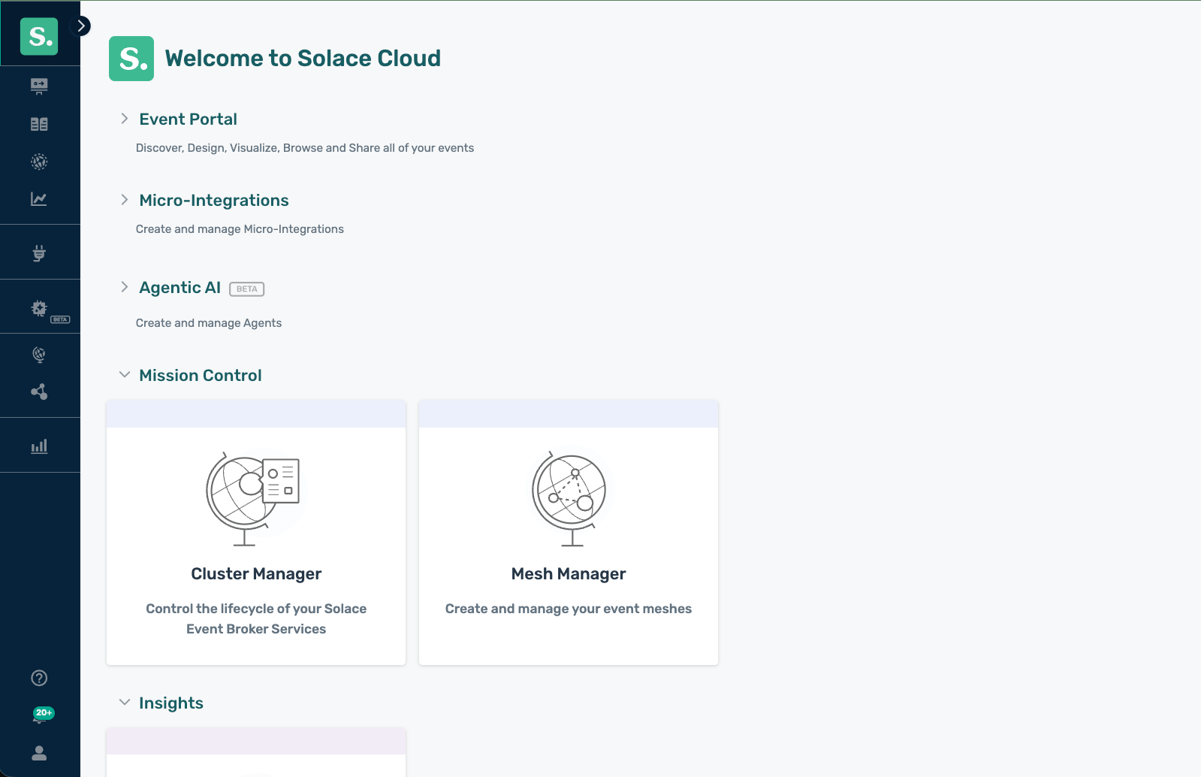Open Micro-Integrations via the plug icon
The height and width of the screenshot is (777, 1201).
pos(39,253)
